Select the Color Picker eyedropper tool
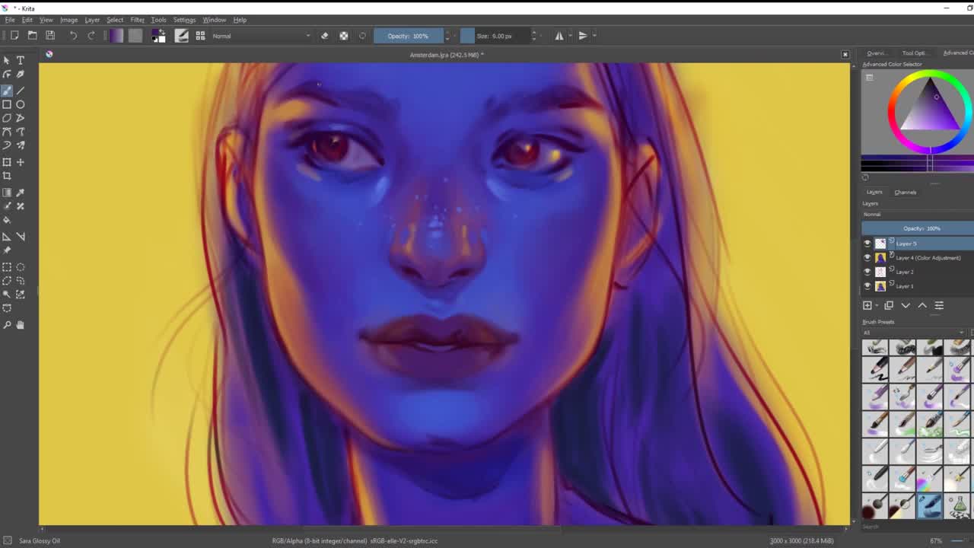This screenshot has height=548, width=974. tap(21, 193)
